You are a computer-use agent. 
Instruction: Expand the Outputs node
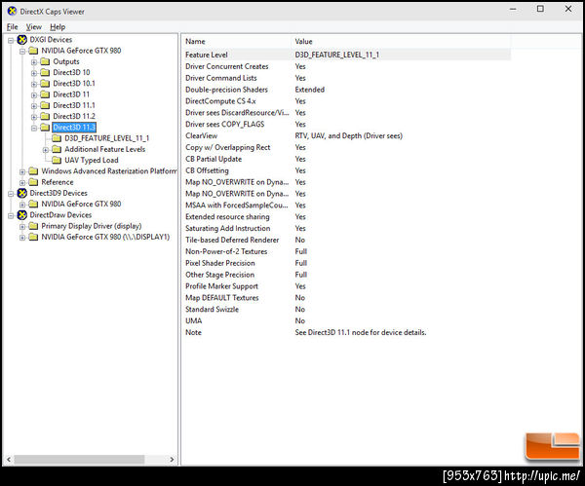pos(34,62)
